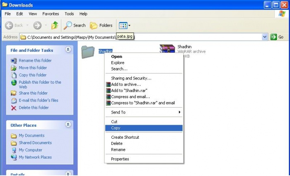Click Publish this folder to the Web

coord(40,84)
